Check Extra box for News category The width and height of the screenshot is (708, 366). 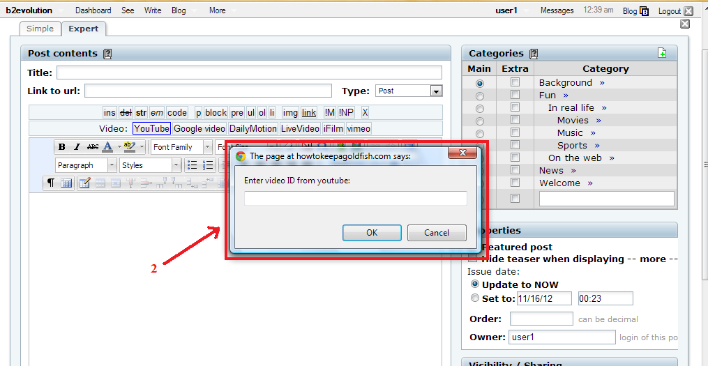point(515,170)
